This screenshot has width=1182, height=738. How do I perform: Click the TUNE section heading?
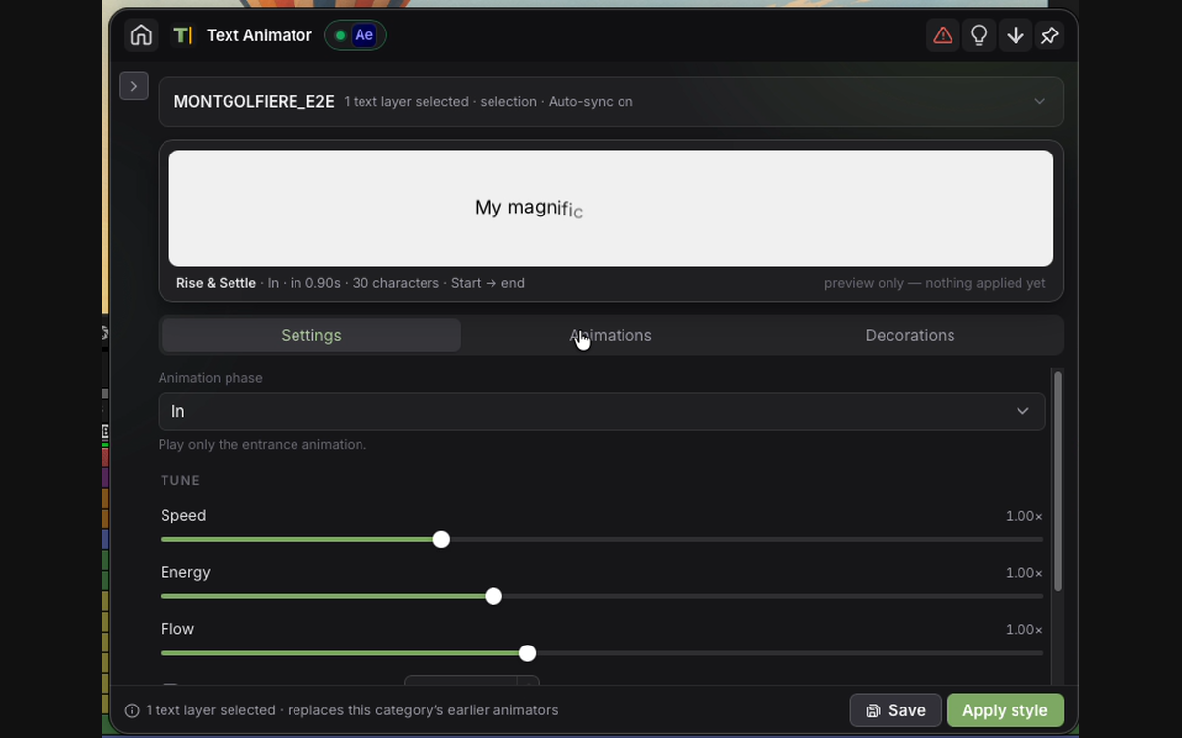[x=180, y=480]
